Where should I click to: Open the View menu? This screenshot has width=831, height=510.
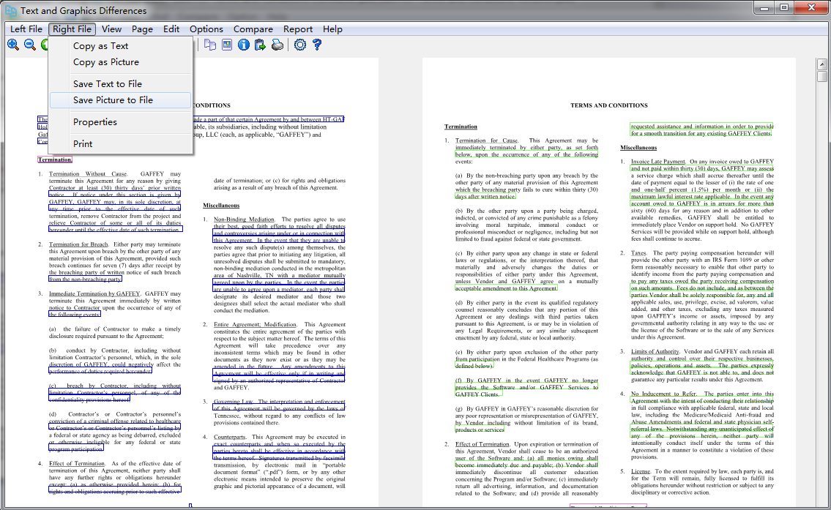111,29
